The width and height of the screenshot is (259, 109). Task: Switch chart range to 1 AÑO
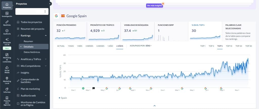110,46
